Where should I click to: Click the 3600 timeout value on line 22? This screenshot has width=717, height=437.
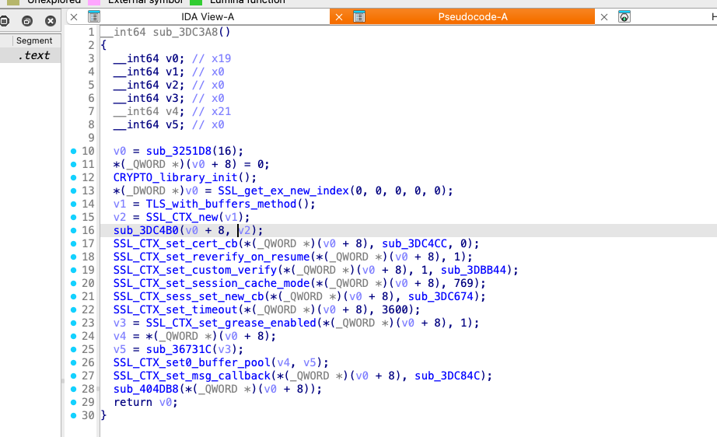(394, 310)
